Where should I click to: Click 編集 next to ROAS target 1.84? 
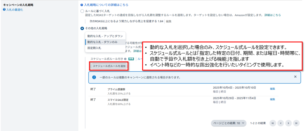pyautogui.click(x=168, y=21)
